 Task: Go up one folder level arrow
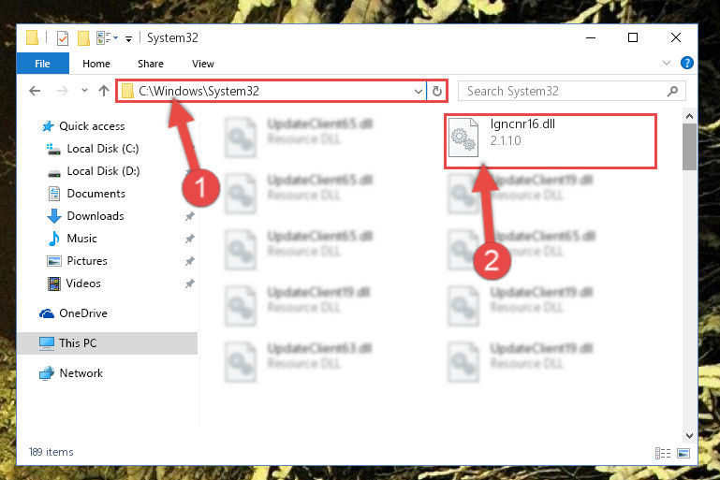tap(104, 91)
